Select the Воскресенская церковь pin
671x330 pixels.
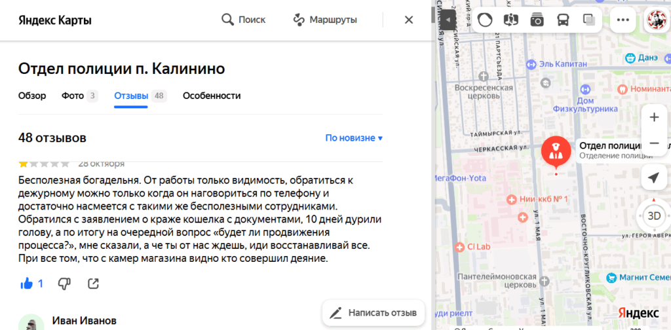pos(484,77)
